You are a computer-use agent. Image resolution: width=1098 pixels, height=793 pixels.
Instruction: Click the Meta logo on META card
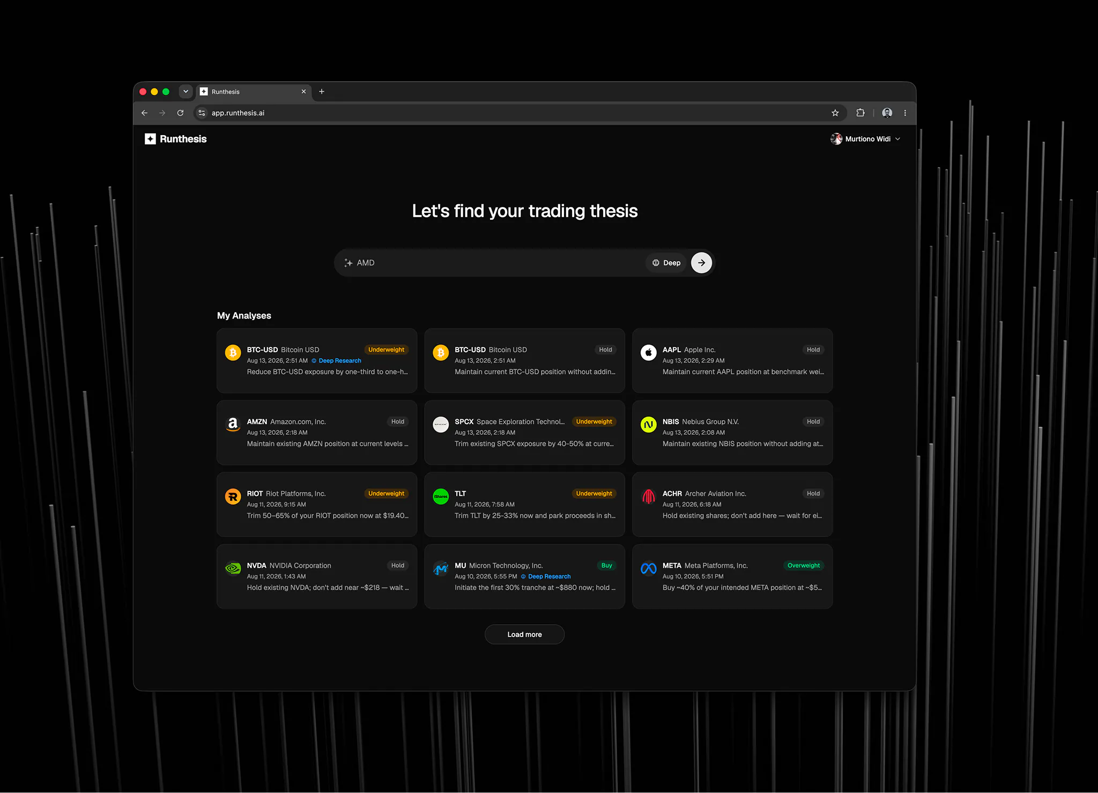coord(649,568)
